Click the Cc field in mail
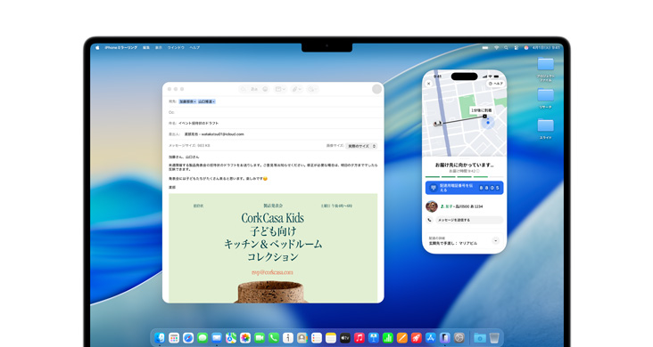 tap(273, 112)
